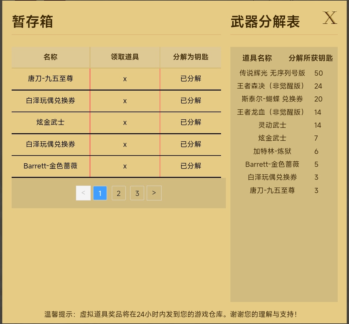
Task: Click the 分解为钥匙 column header
Action: (x=191, y=57)
